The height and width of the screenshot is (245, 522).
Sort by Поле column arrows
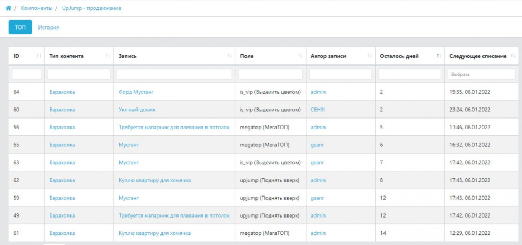pyautogui.click(x=300, y=56)
